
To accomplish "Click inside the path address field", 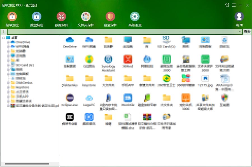I will [123, 32].
